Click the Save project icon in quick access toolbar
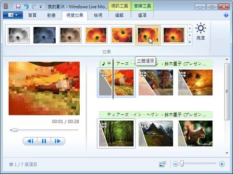The image size is (233, 174). (x=18, y=7)
